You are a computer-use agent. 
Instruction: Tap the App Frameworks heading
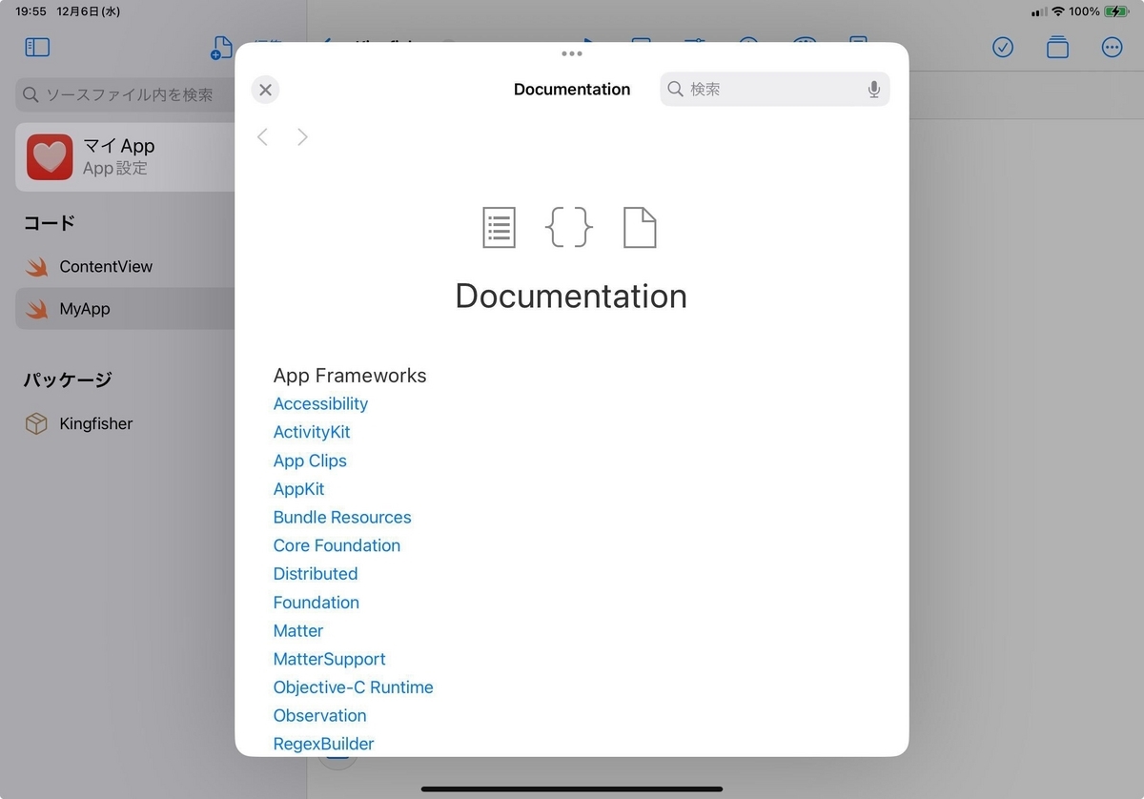tap(350, 376)
